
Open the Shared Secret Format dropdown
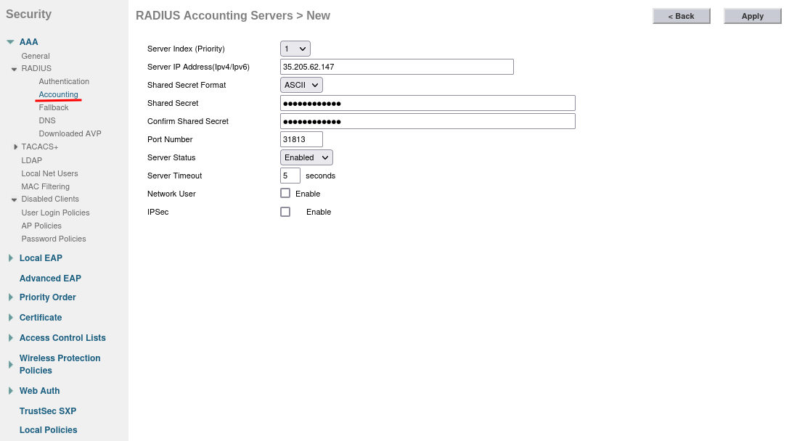pos(301,85)
